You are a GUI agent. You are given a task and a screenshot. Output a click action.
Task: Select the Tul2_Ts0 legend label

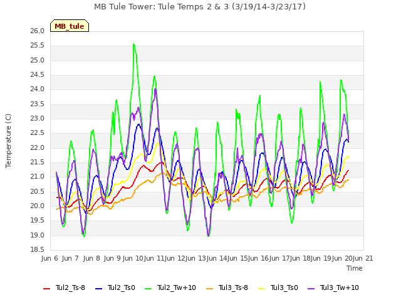121,287
